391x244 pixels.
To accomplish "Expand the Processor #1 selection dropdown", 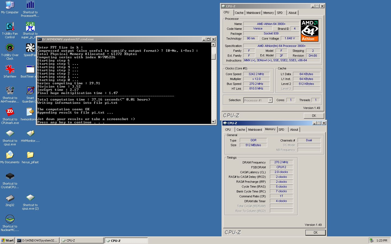I will coord(270,100).
